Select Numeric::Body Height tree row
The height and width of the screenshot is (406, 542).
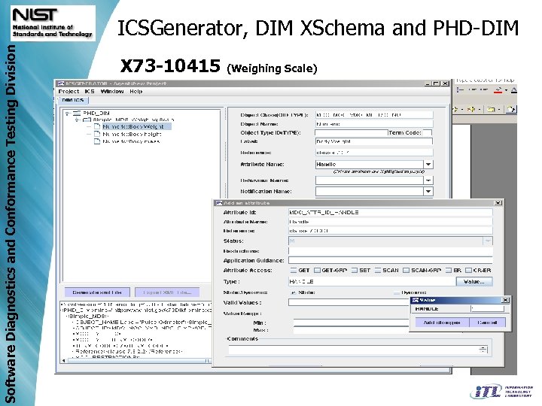[x=132, y=134]
